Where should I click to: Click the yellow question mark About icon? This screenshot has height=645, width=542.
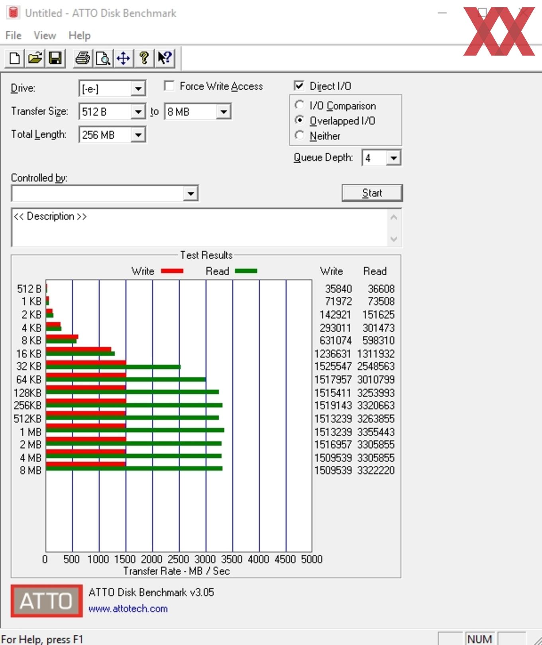tap(144, 59)
